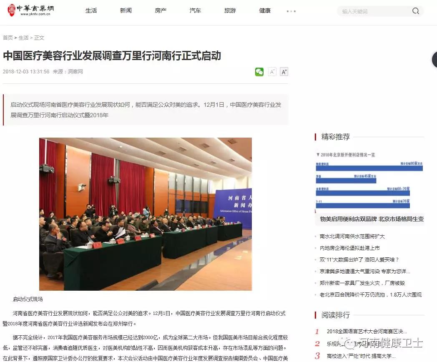This screenshot has height=362, width=437.
Task: Share article via WeChat icon
Action: pos(259,72)
